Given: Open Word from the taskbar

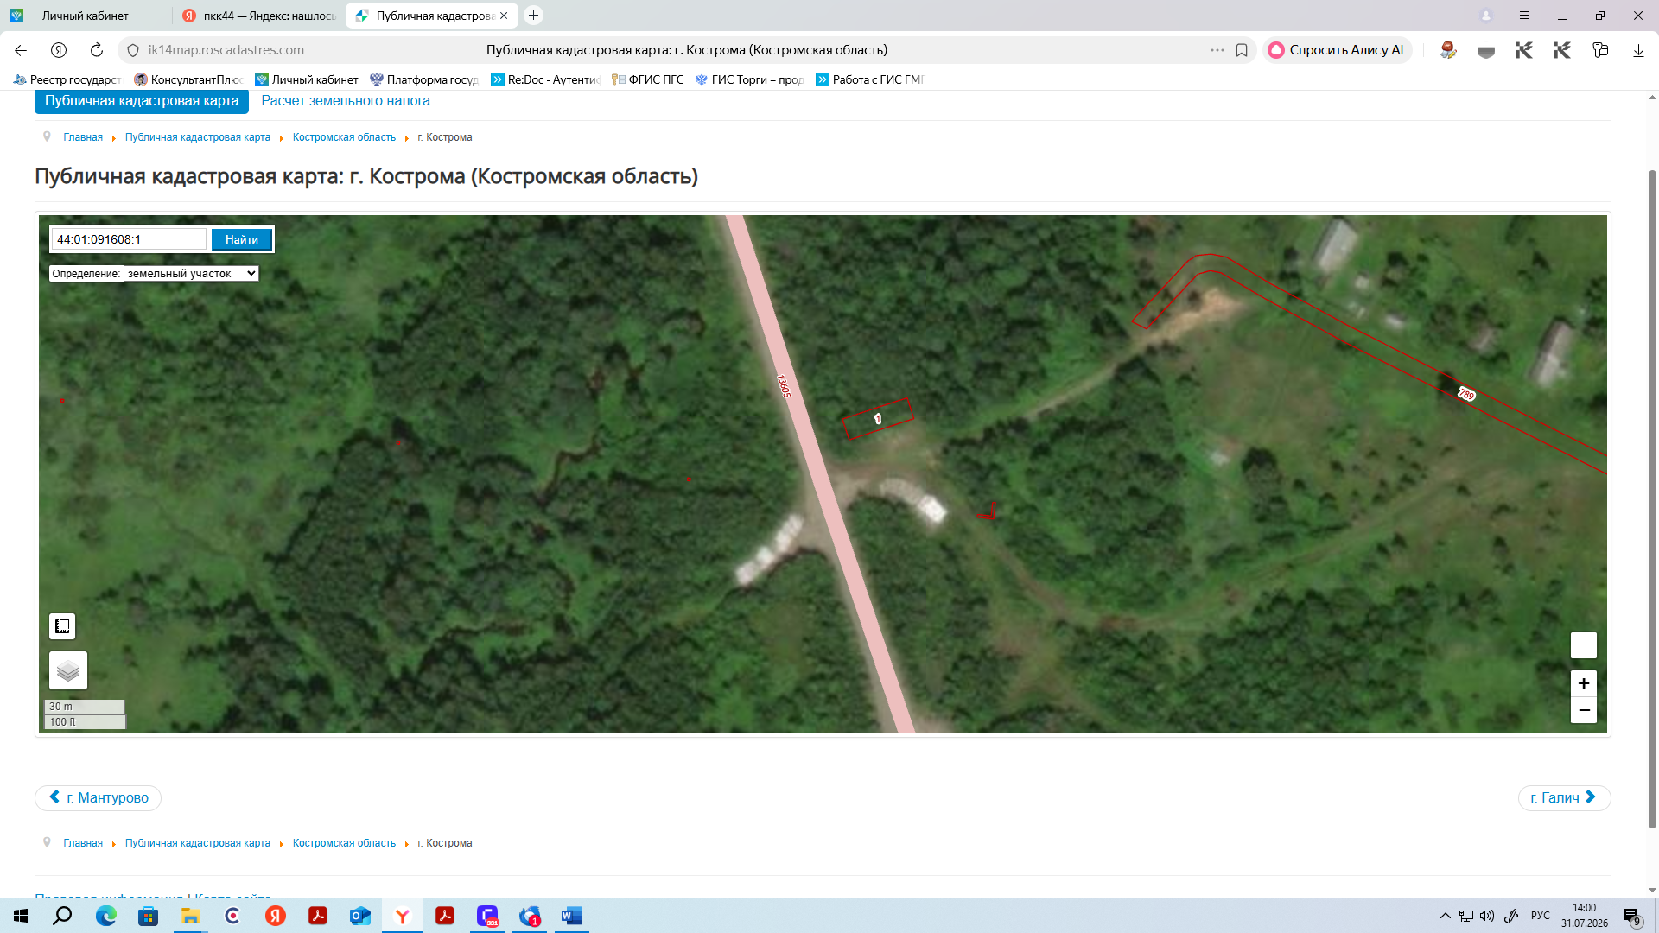Looking at the screenshot, I should click(x=572, y=916).
